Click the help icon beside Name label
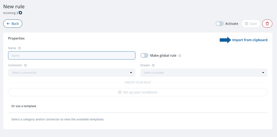This screenshot has width=277, height=137. coord(19,48)
